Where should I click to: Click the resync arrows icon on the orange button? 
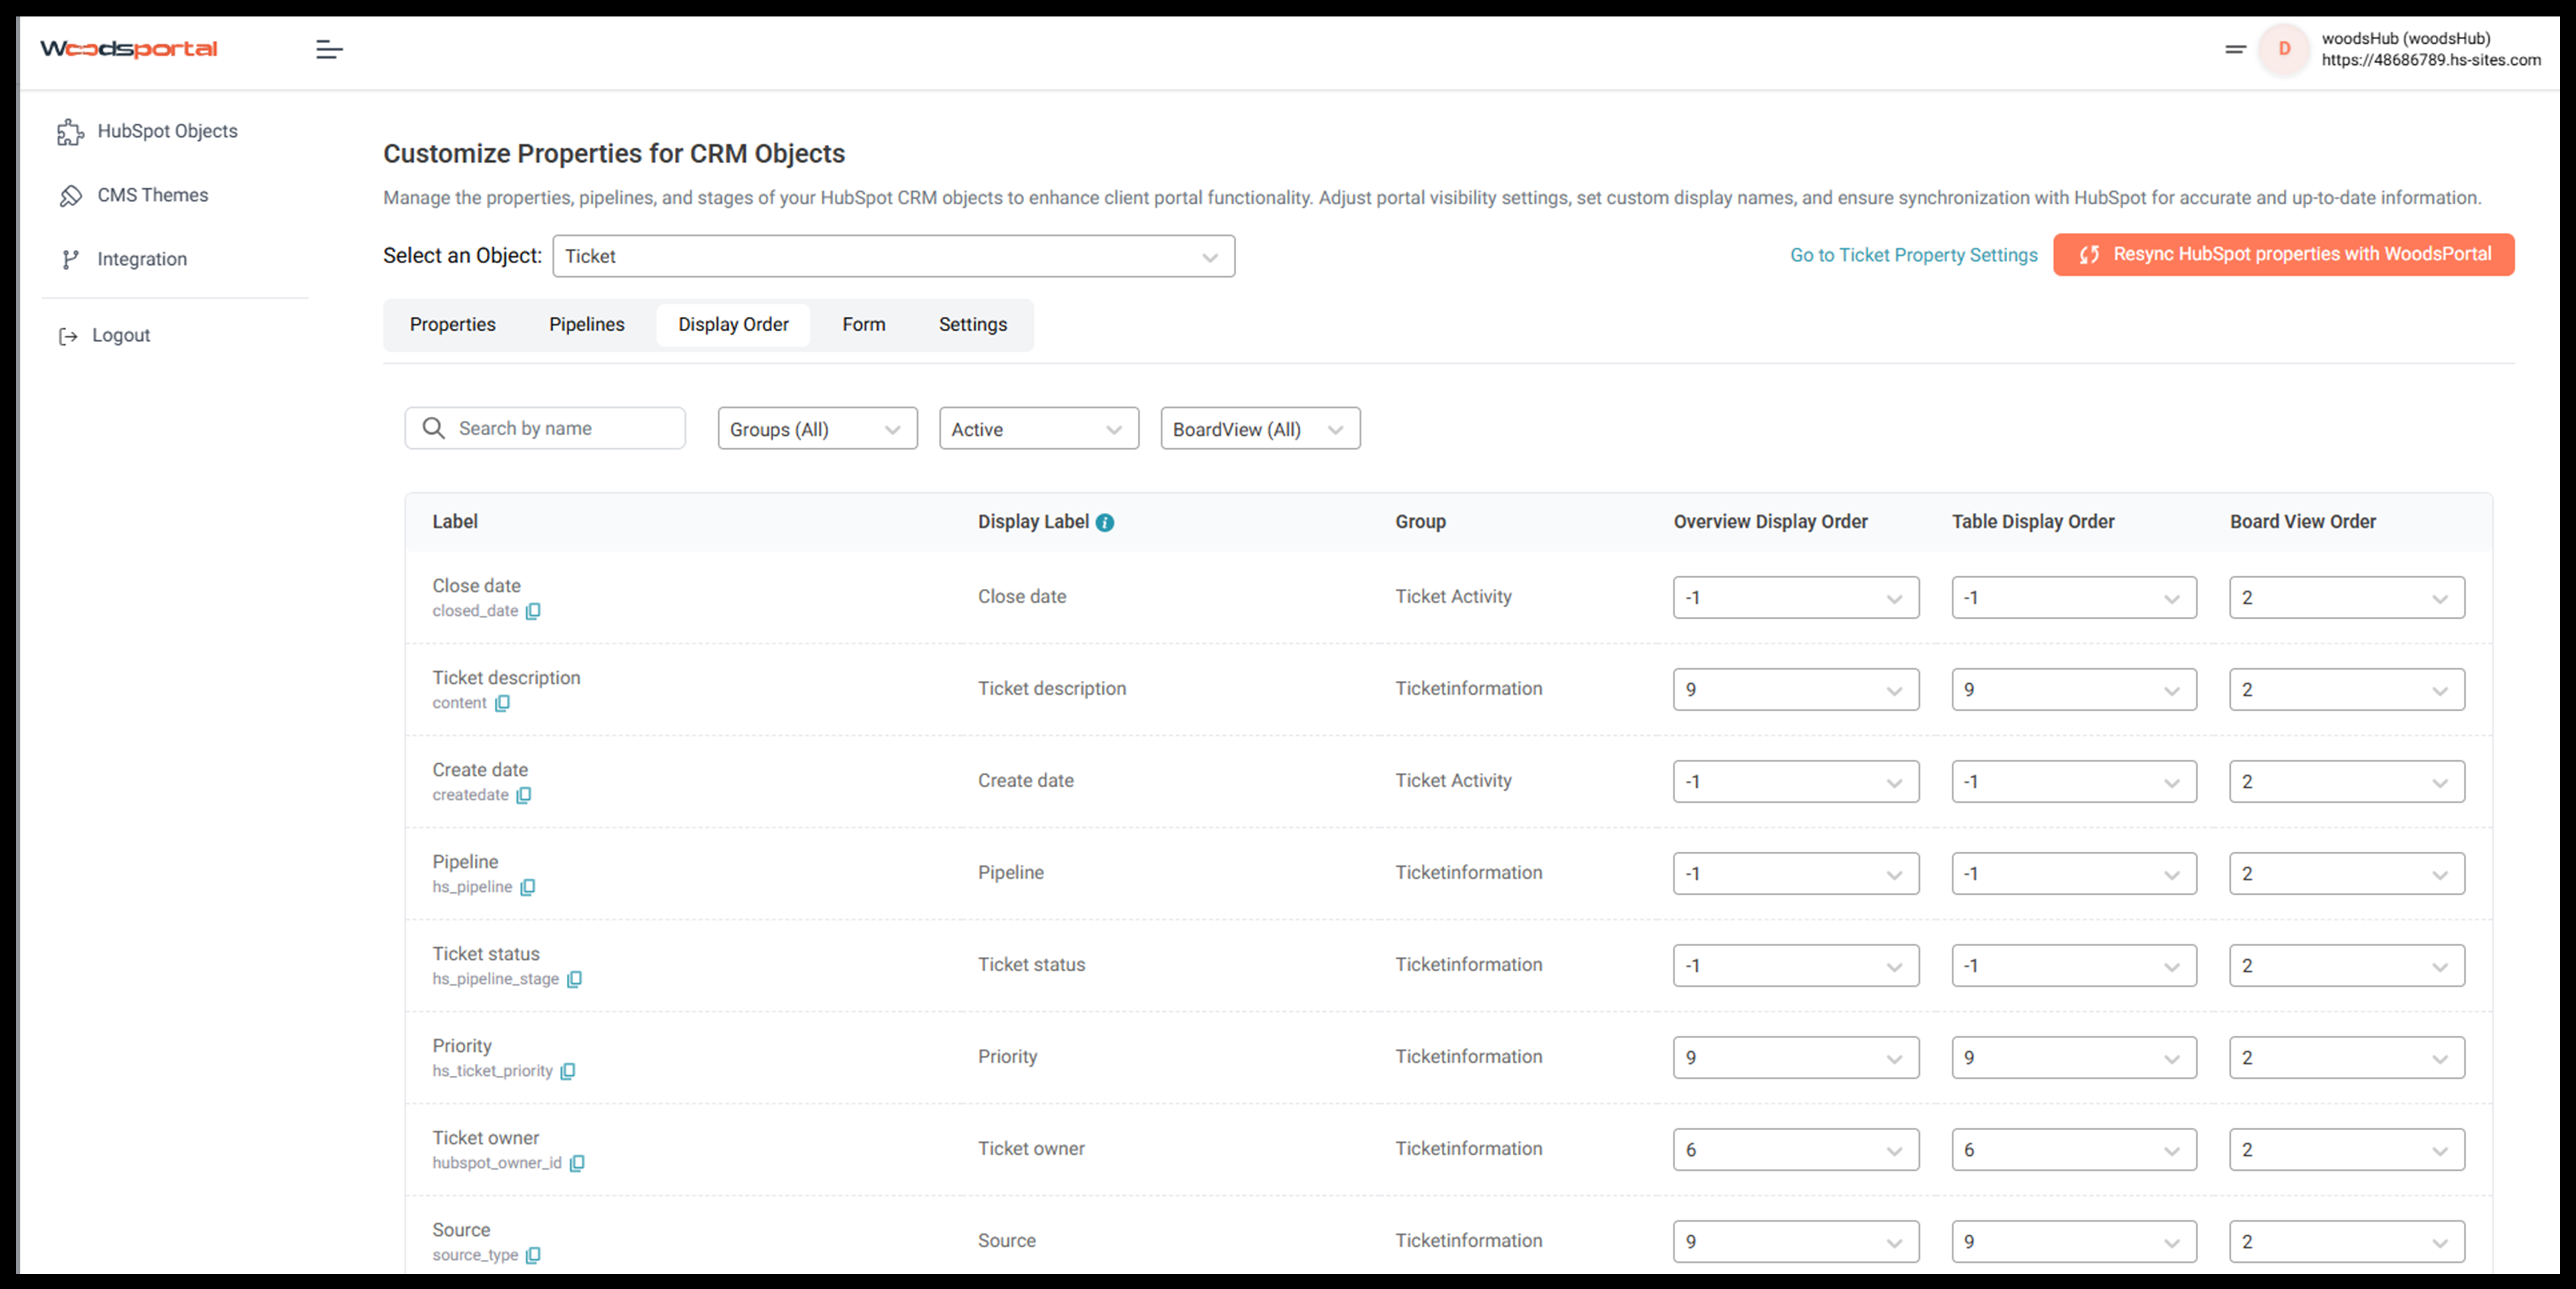point(2089,255)
